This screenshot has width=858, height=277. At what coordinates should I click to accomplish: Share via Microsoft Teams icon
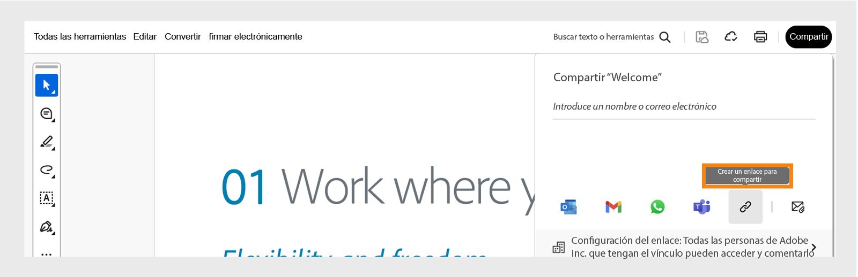coord(701,207)
